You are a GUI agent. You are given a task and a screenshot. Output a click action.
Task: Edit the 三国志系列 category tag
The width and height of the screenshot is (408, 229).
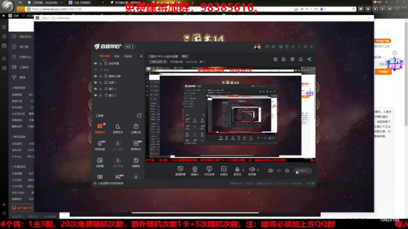point(158,62)
